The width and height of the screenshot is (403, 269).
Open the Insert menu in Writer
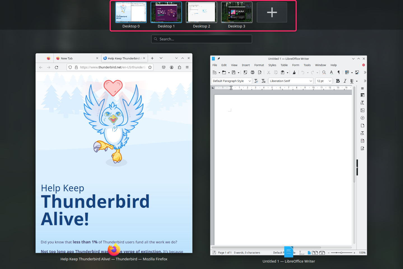(x=246, y=65)
